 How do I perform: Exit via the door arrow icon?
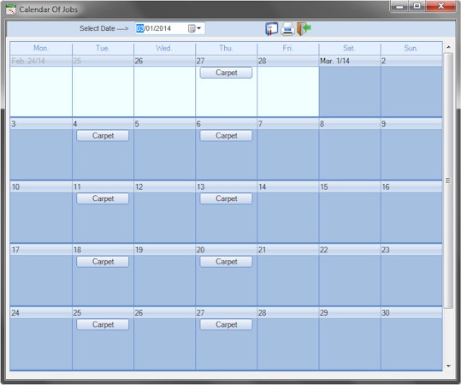point(304,28)
